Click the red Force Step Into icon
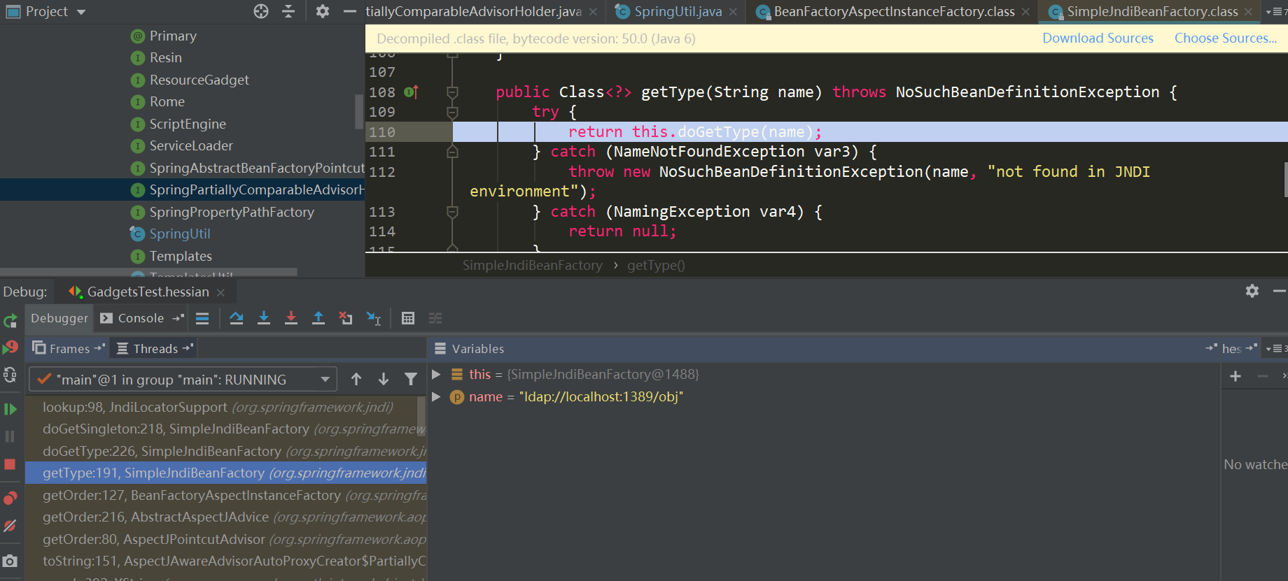Screen dimensions: 1288x581 click(291, 318)
